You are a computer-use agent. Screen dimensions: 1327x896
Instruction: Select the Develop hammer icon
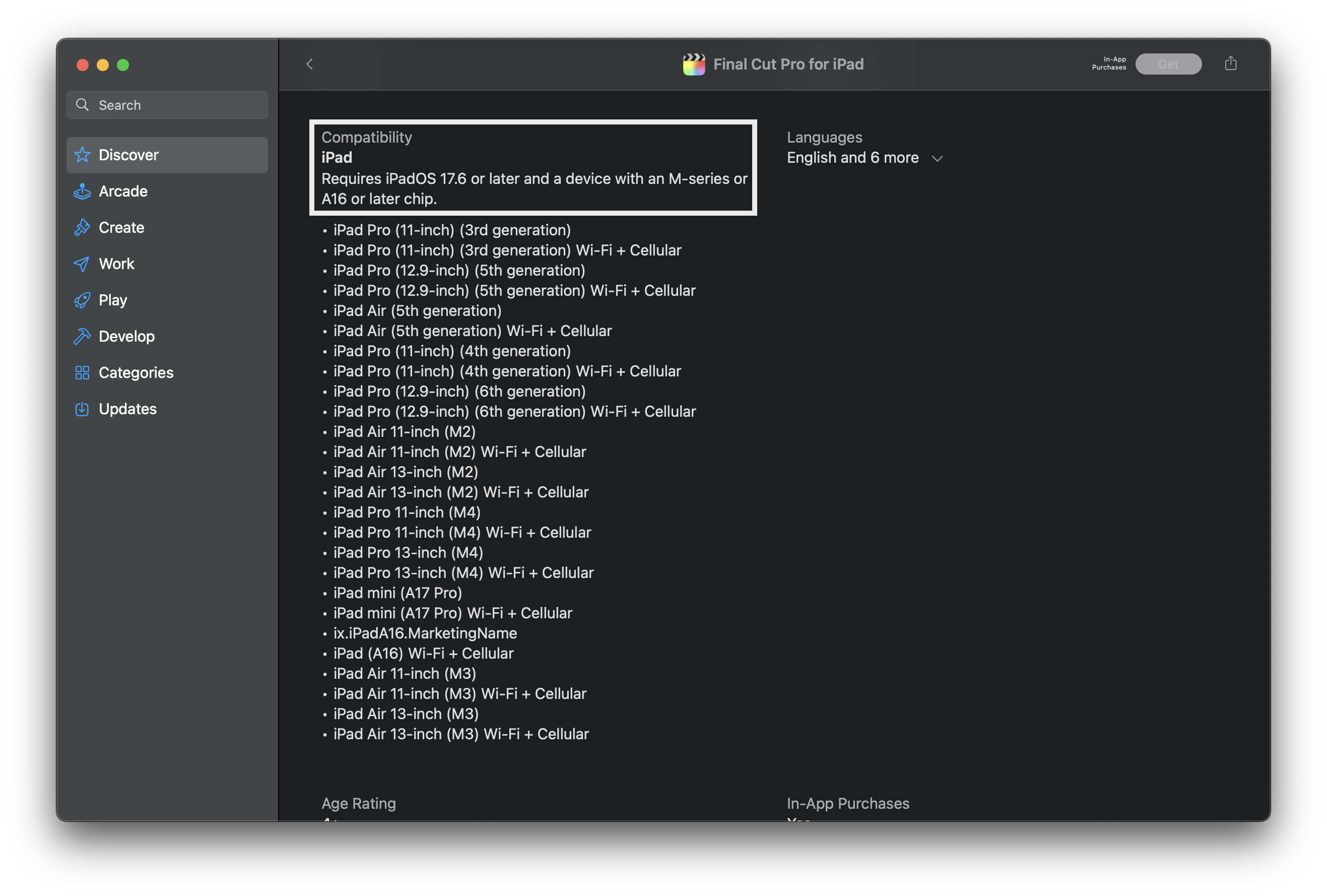tap(82, 336)
